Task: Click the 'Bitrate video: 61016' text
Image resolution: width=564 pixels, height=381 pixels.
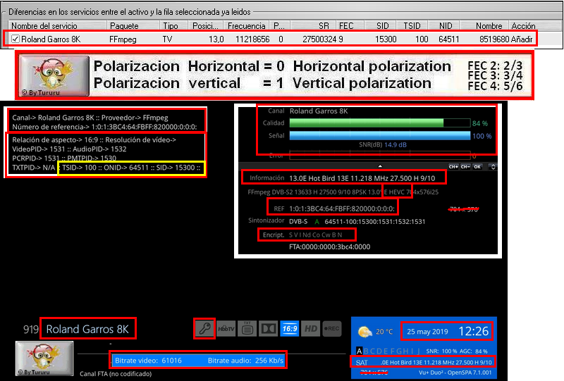Action: tap(148, 361)
